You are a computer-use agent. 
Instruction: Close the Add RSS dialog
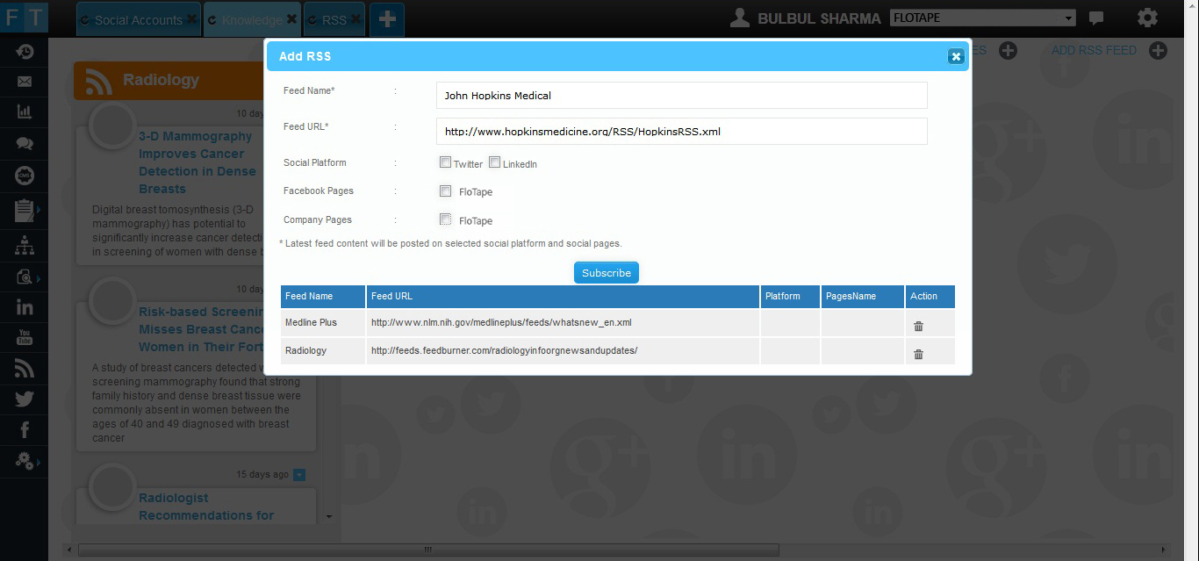(x=956, y=57)
